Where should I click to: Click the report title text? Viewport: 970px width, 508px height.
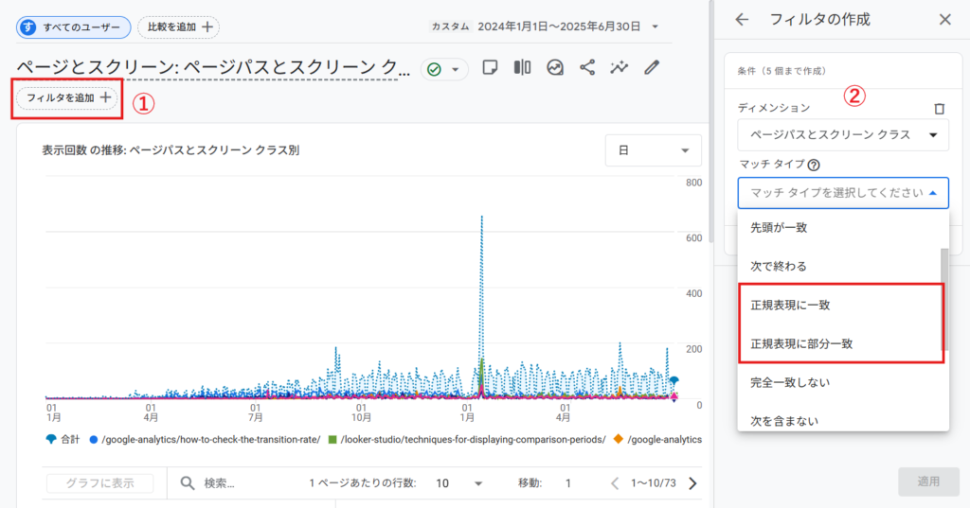click(x=213, y=67)
